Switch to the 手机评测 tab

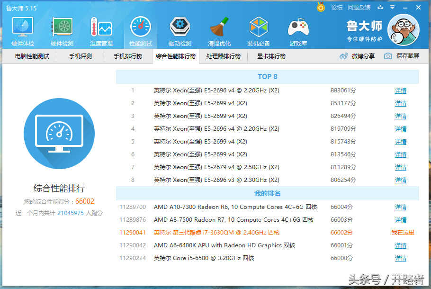[x=80, y=56]
